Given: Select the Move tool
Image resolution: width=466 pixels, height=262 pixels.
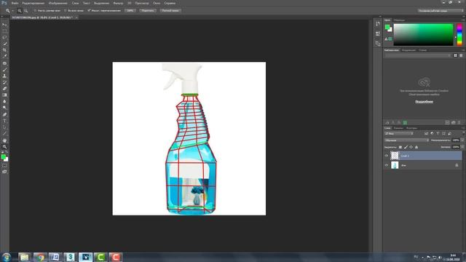Looking at the screenshot, I should (4, 25).
